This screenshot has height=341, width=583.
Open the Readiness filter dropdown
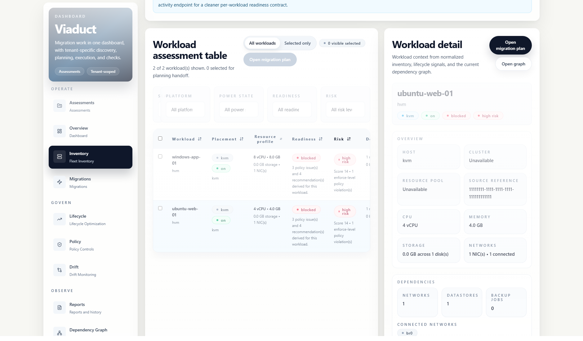(292, 109)
